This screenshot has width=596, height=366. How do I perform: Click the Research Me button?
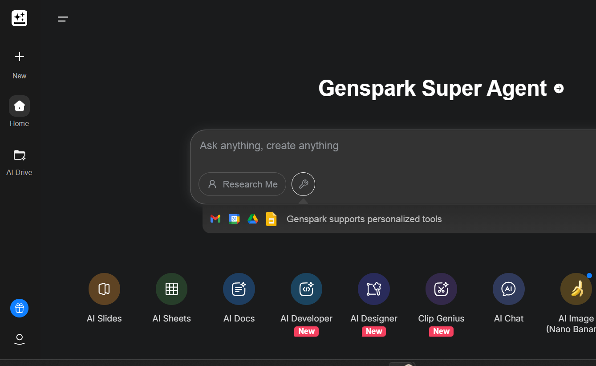pos(242,184)
